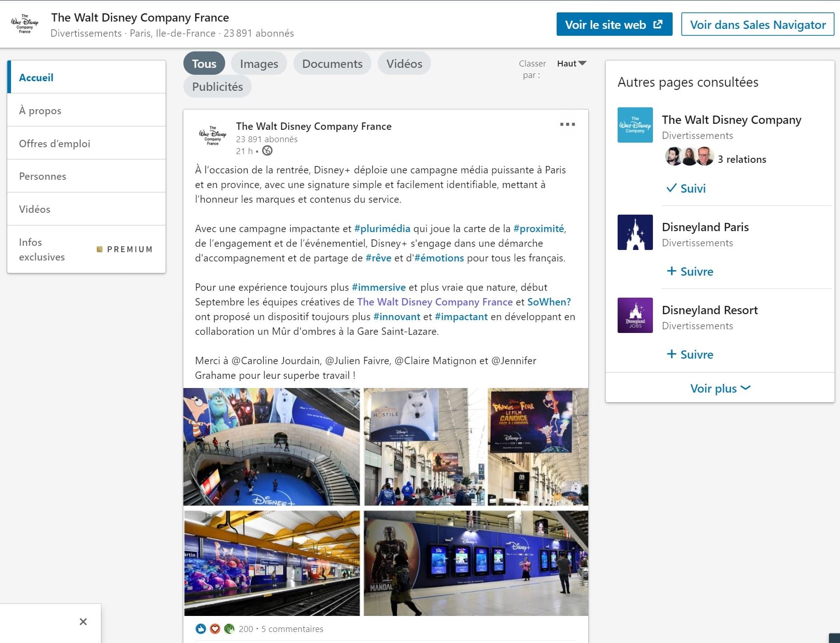
Task: Select the Vidéos filter pill
Action: click(404, 63)
